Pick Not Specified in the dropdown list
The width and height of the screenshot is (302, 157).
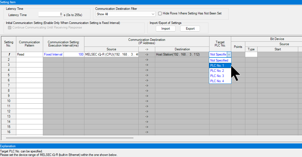click(220, 60)
